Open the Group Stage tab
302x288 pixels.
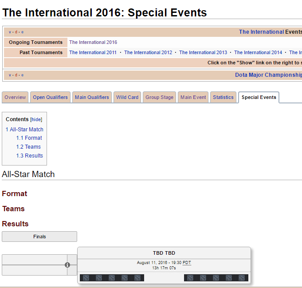pos(160,97)
